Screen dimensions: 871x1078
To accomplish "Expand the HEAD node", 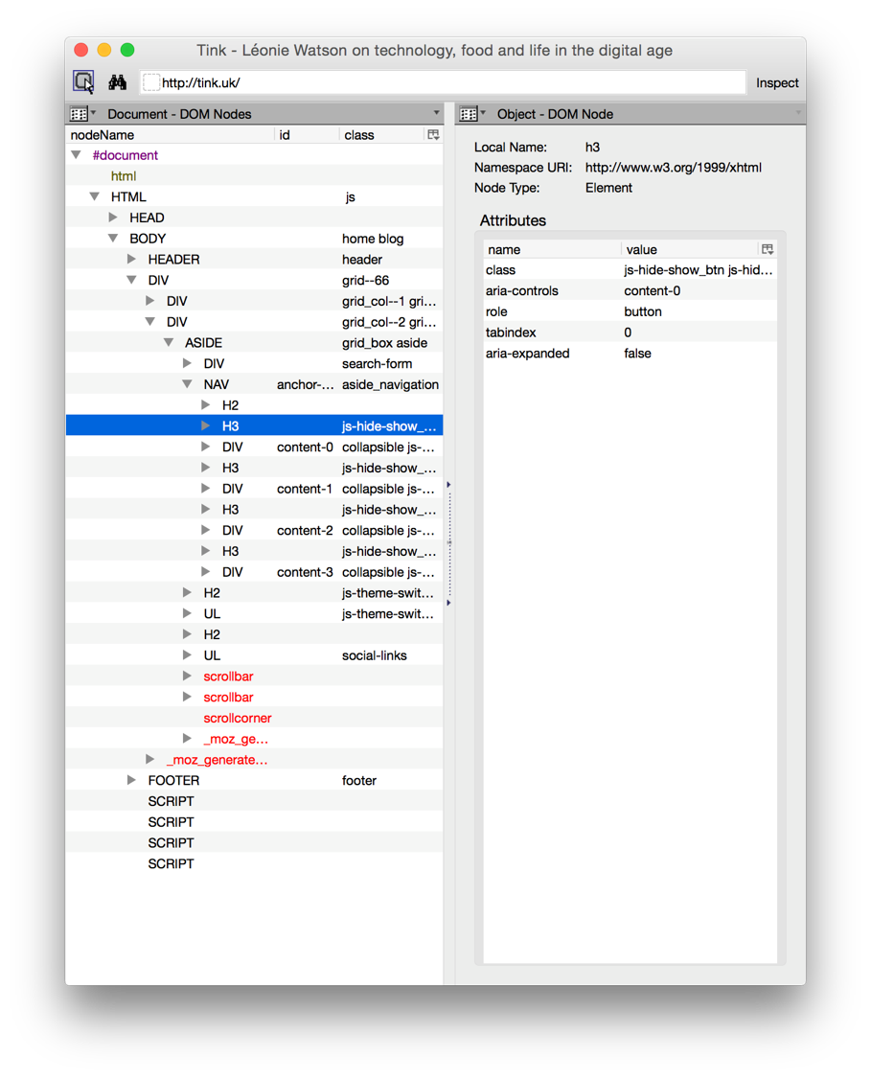I will 113,218.
